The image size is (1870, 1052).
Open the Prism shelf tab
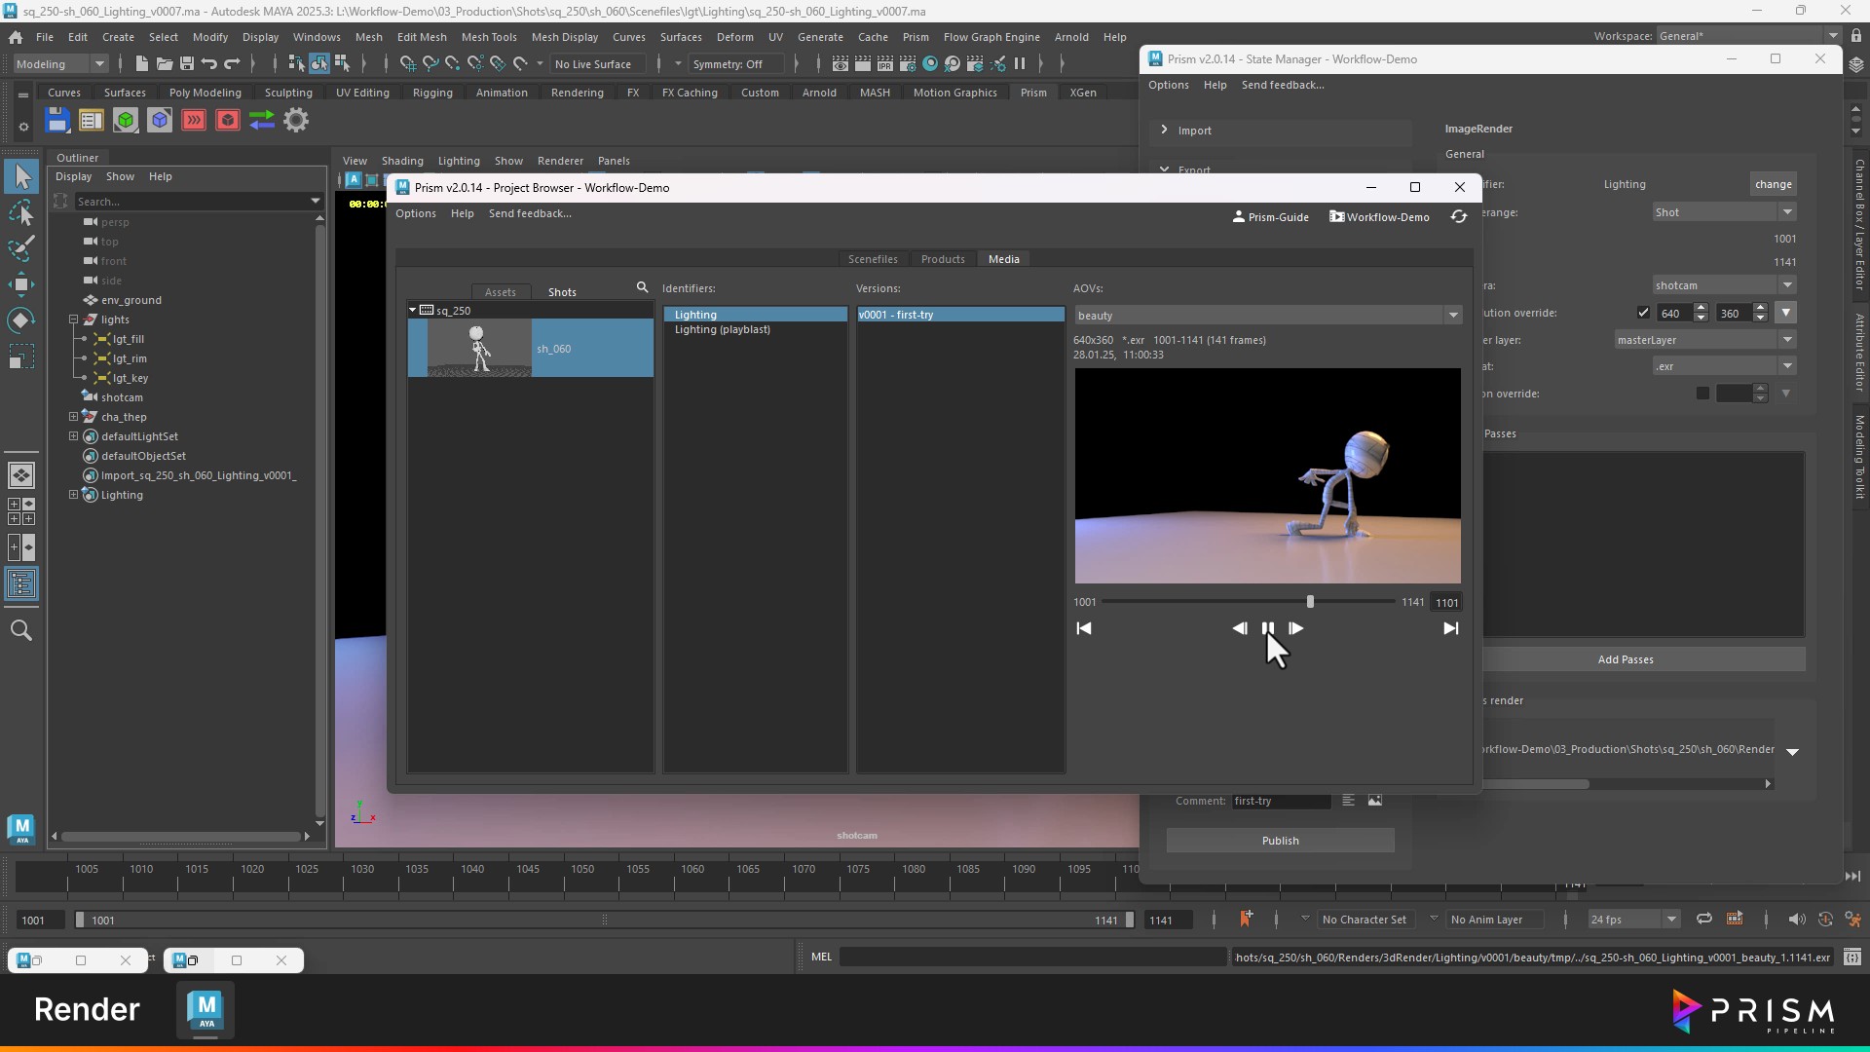point(1033,93)
